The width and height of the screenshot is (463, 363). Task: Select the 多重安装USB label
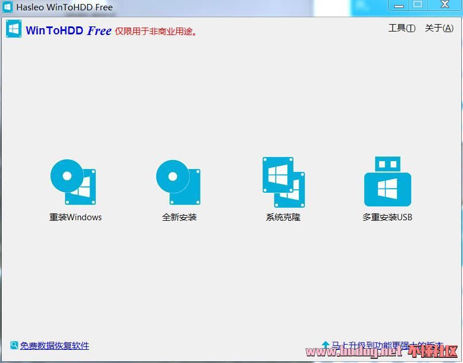pos(387,217)
